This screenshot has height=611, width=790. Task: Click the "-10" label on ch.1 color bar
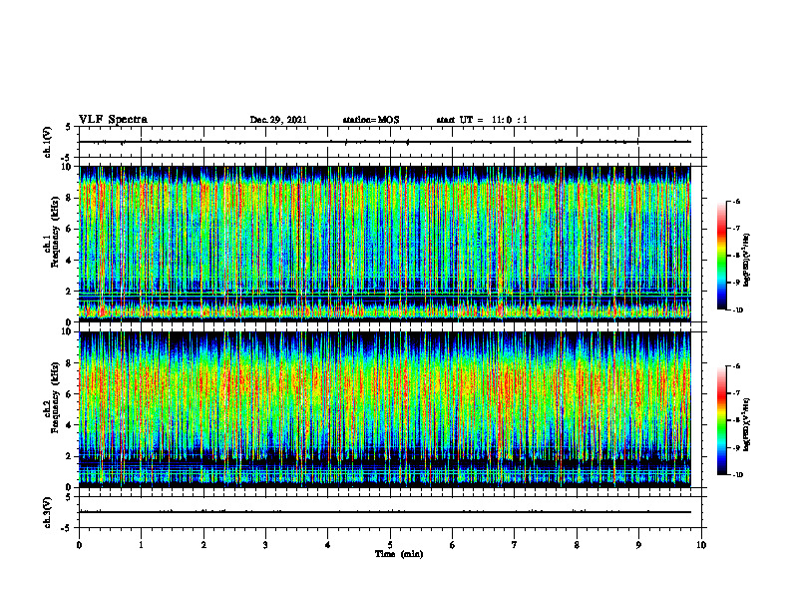738,310
